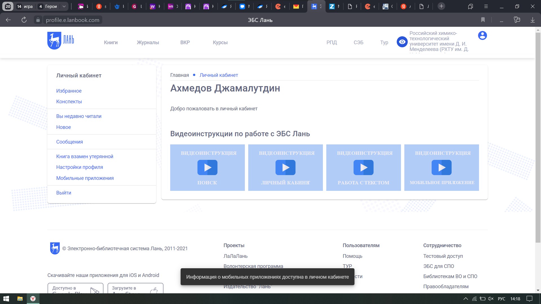The height and width of the screenshot is (304, 541).
Task: Open the Windows Start menu
Action: [x=6, y=299]
